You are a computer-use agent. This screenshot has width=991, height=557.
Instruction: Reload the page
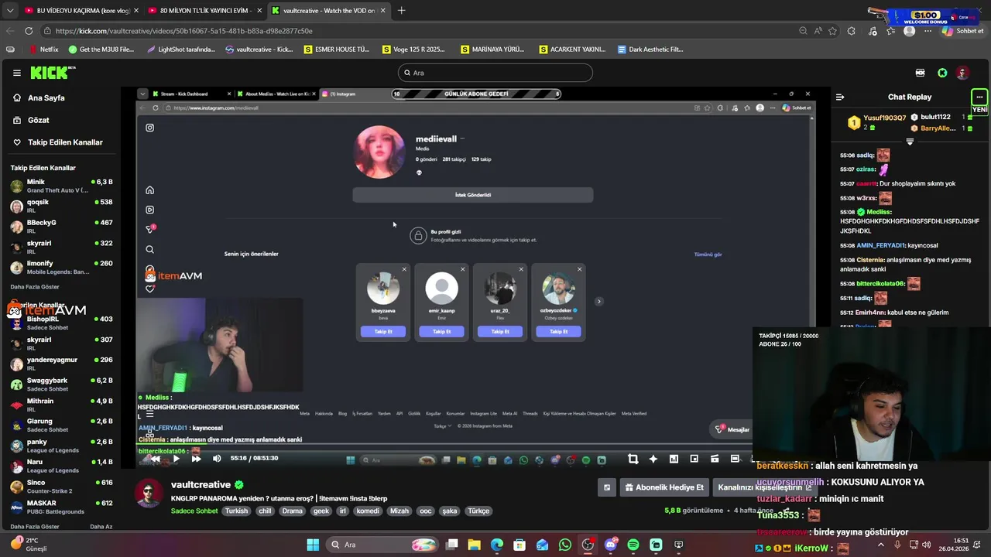click(x=29, y=31)
